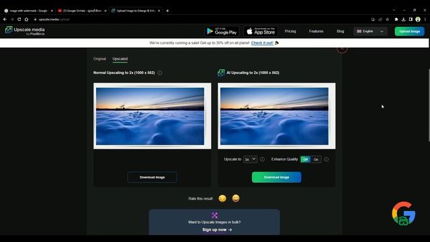Viewport: 430px width, 242px height.
Task: Click the page vertical scrollbar
Action: (429, 106)
